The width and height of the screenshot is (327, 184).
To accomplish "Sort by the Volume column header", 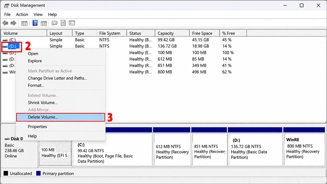I will (x=24, y=33).
